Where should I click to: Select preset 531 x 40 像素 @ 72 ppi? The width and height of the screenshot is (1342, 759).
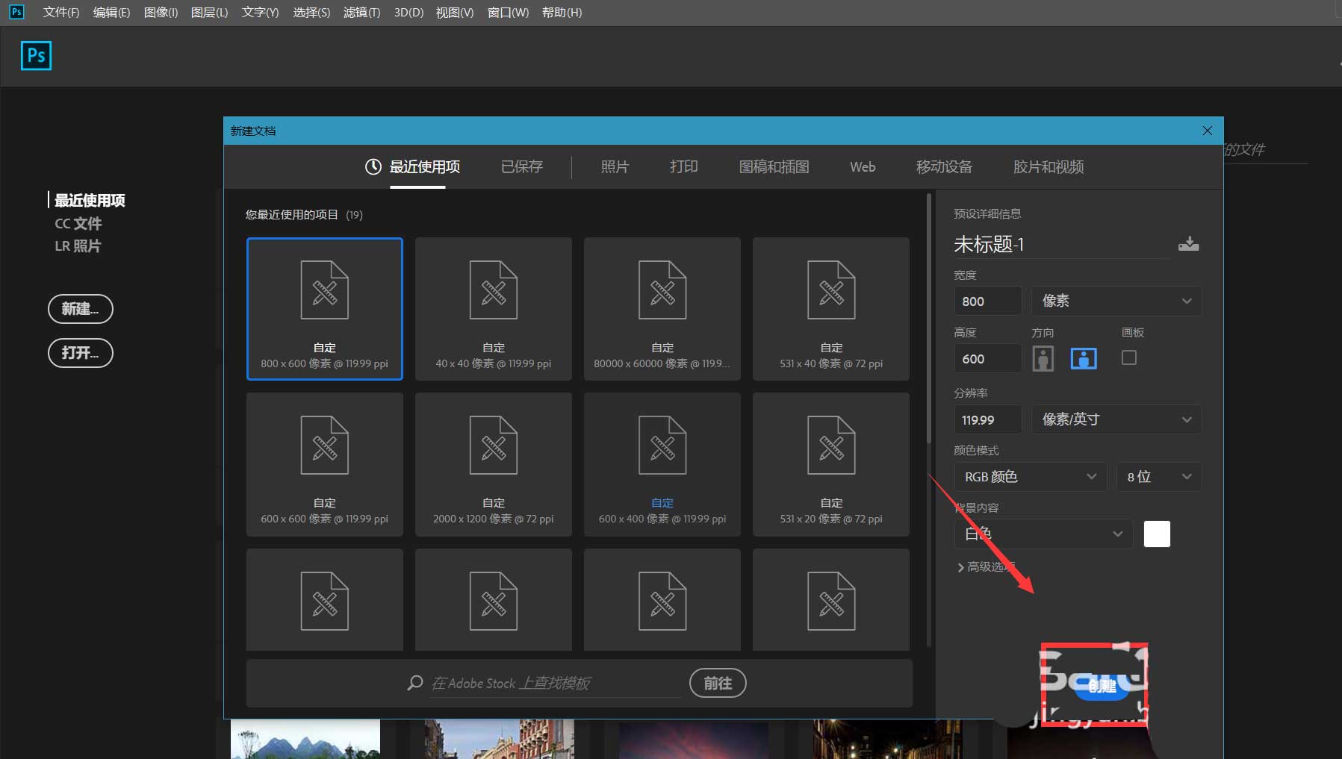coord(831,309)
